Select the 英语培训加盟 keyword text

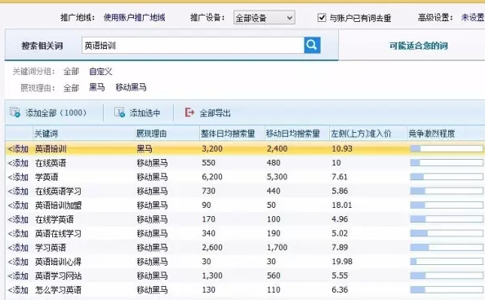(58, 205)
